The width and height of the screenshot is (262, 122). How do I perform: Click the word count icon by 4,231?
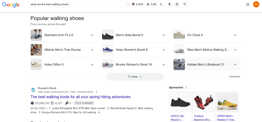(x=52, y=103)
